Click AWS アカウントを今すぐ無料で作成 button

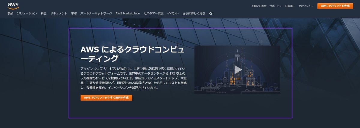pos(106,98)
